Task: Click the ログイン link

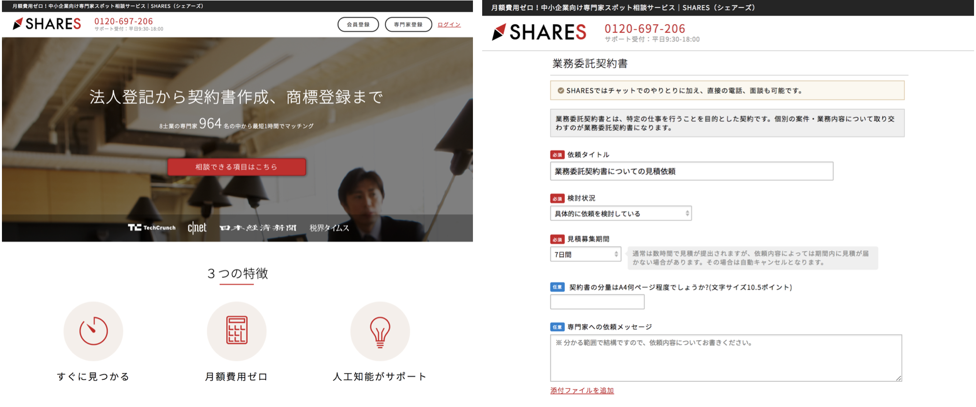Action: [449, 25]
